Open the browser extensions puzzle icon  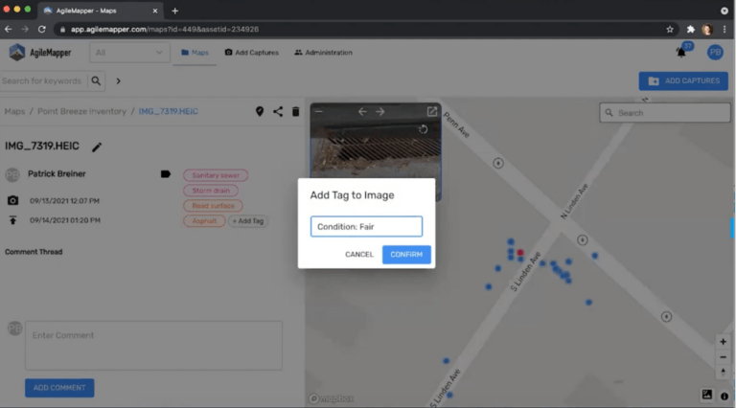[x=690, y=29]
